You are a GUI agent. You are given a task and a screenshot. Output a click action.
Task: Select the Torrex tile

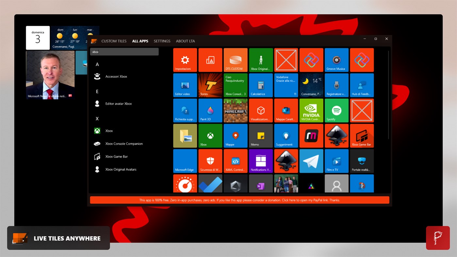click(210, 85)
